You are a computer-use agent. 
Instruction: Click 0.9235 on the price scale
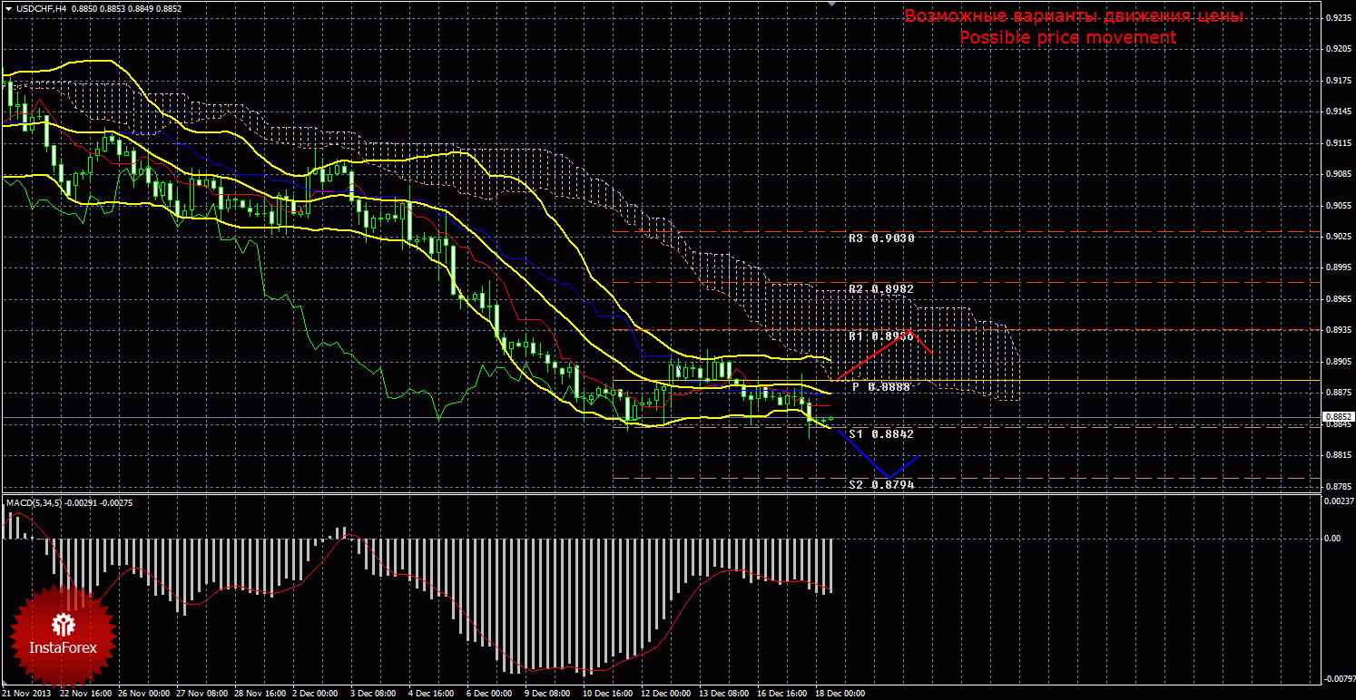point(1337,17)
